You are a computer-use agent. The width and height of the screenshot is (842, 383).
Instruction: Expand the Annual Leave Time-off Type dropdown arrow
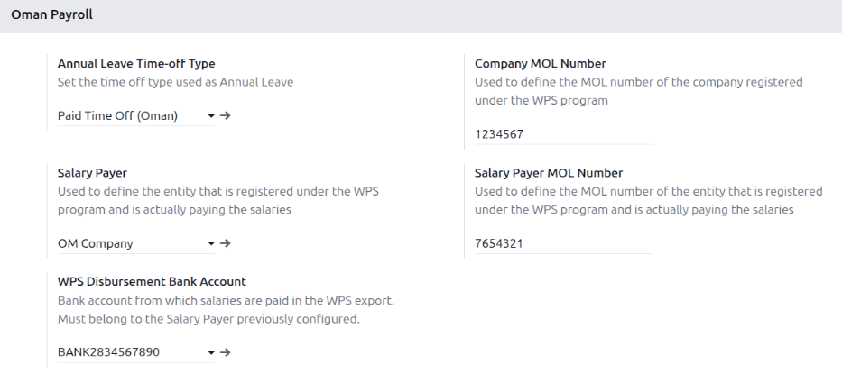pos(211,116)
